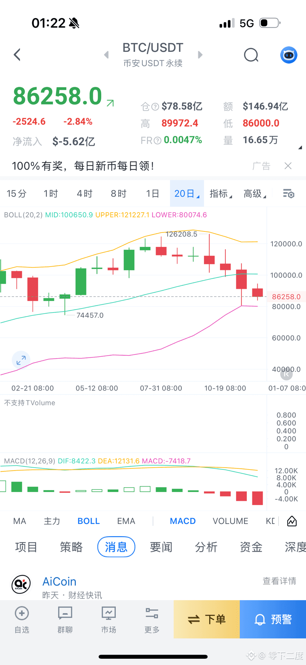Image resolution: width=306 pixels, height=665 pixels.
Task: Toggle the MACD indicator
Action: [183, 521]
